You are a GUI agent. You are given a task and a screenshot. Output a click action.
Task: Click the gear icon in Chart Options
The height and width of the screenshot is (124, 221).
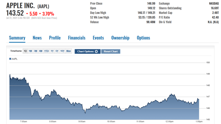point(96,51)
